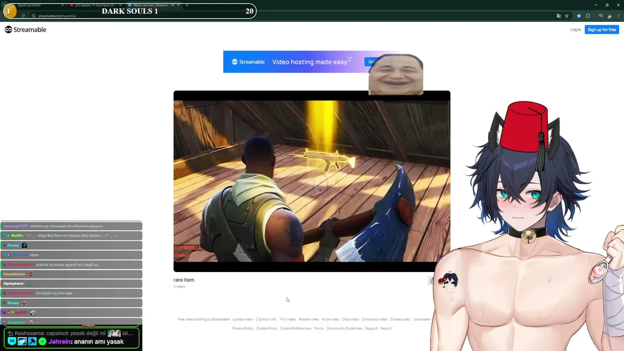The width and height of the screenshot is (624, 351).
Task: Click the 'en büyük oç kim keşa' chat message
Action: tap(71, 293)
